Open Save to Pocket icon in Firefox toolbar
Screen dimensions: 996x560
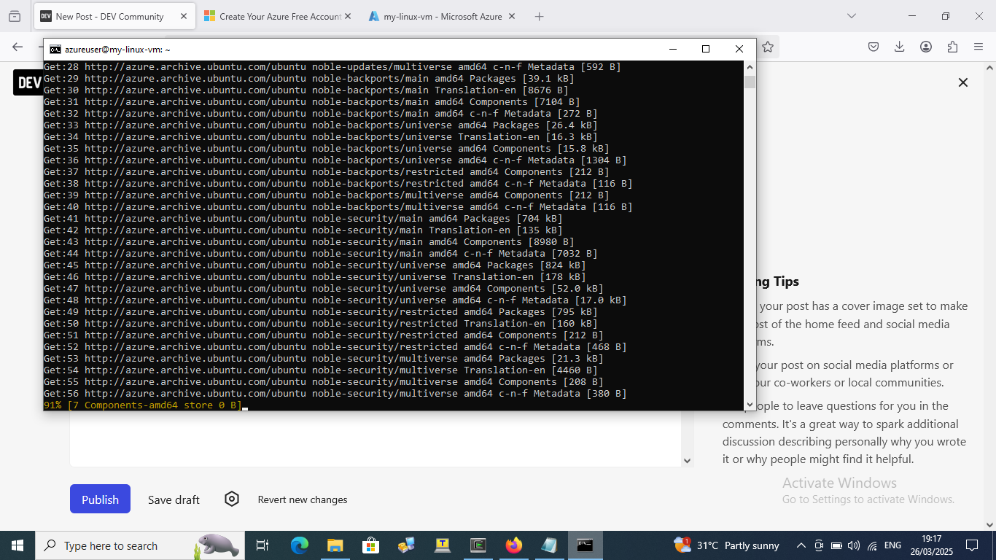[873, 47]
